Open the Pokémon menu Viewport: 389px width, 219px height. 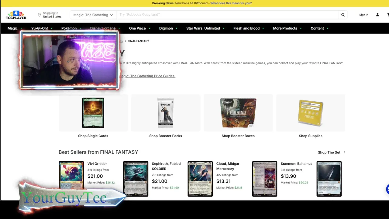[x=71, y=28]
